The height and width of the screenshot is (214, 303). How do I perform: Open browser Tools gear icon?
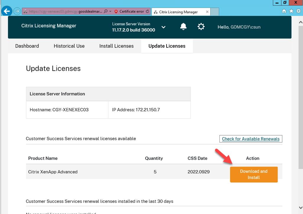[x=299, y=11]
